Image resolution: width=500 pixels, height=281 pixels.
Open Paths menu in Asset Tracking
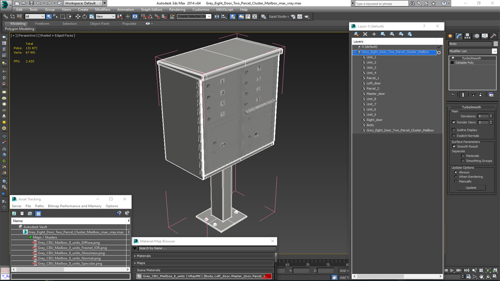click(x=39, y=206)
